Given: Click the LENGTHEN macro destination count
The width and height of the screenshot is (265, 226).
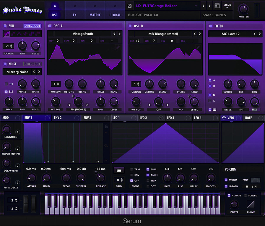Looking at the screenshot, I should [x=17, y=132].
